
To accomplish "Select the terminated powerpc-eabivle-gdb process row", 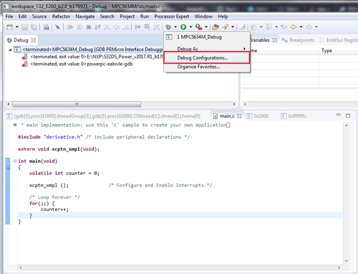I will point(77,64).
